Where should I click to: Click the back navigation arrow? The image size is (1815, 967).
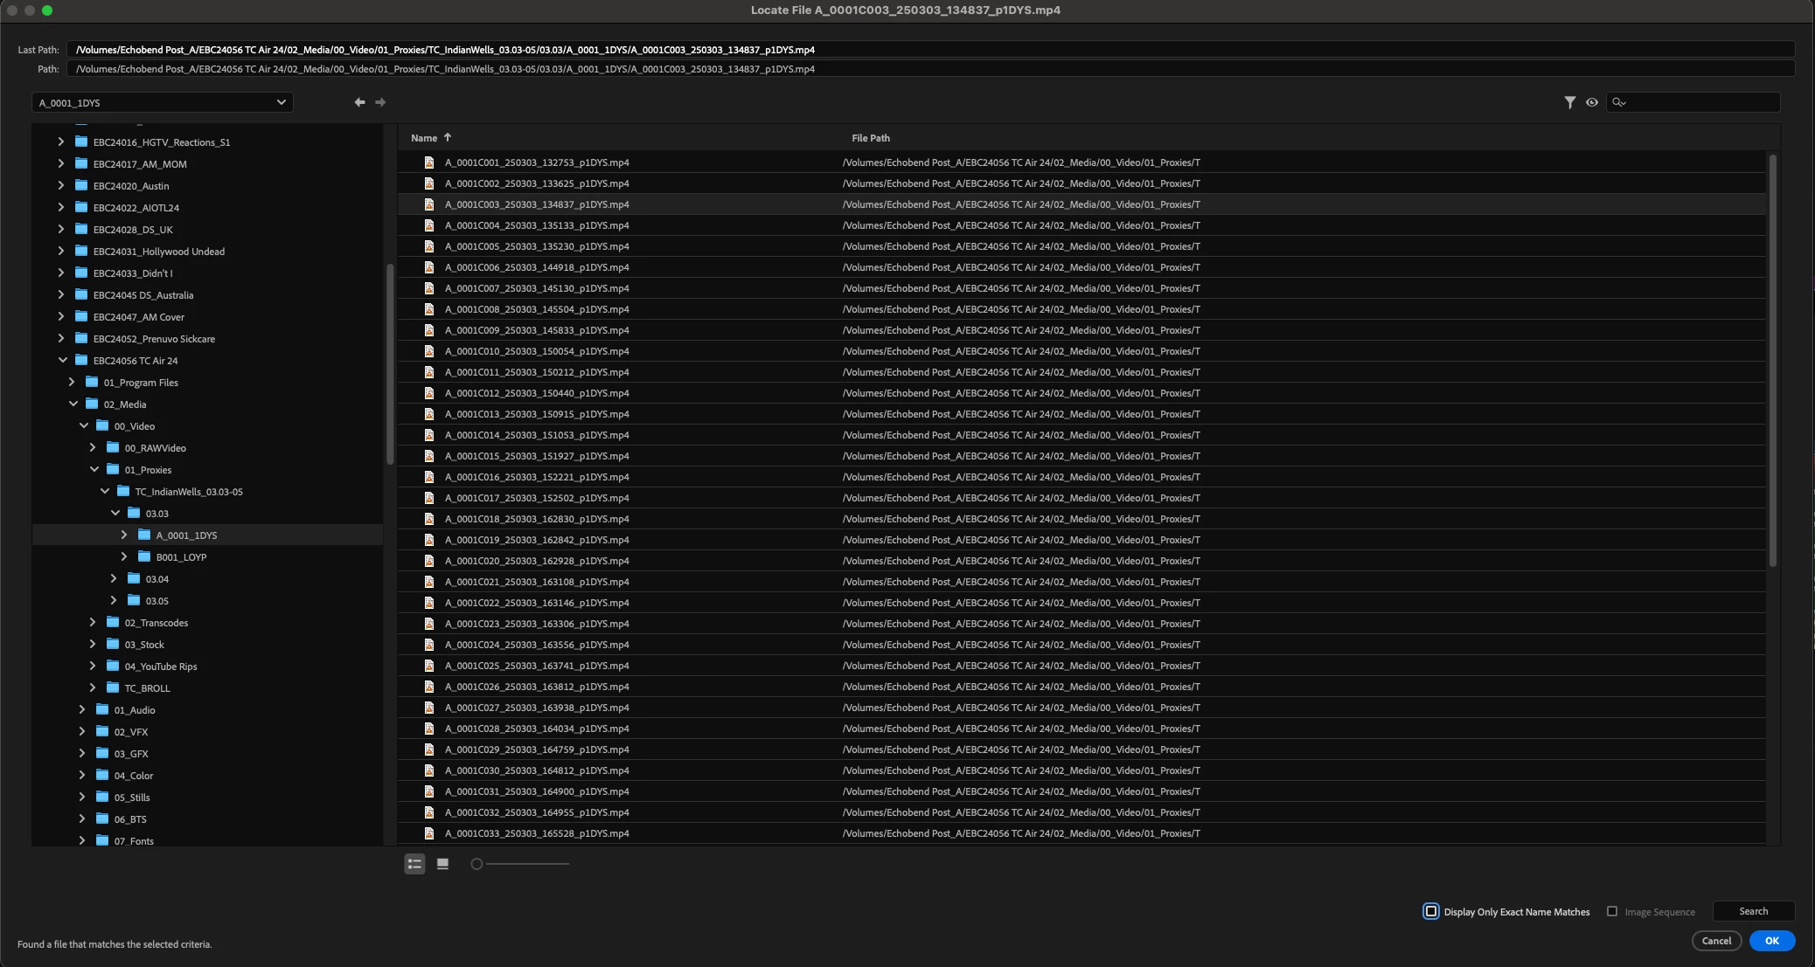point(359,102)
